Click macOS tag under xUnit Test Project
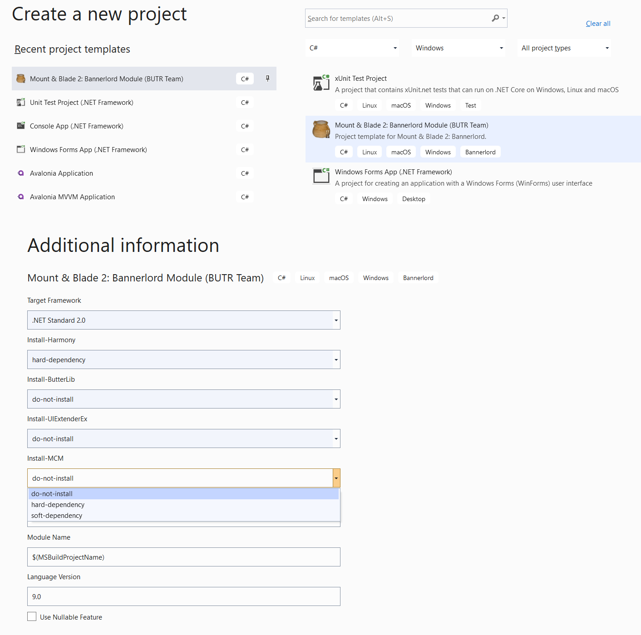This screenshot has height=635, width=641. [401, 105]
